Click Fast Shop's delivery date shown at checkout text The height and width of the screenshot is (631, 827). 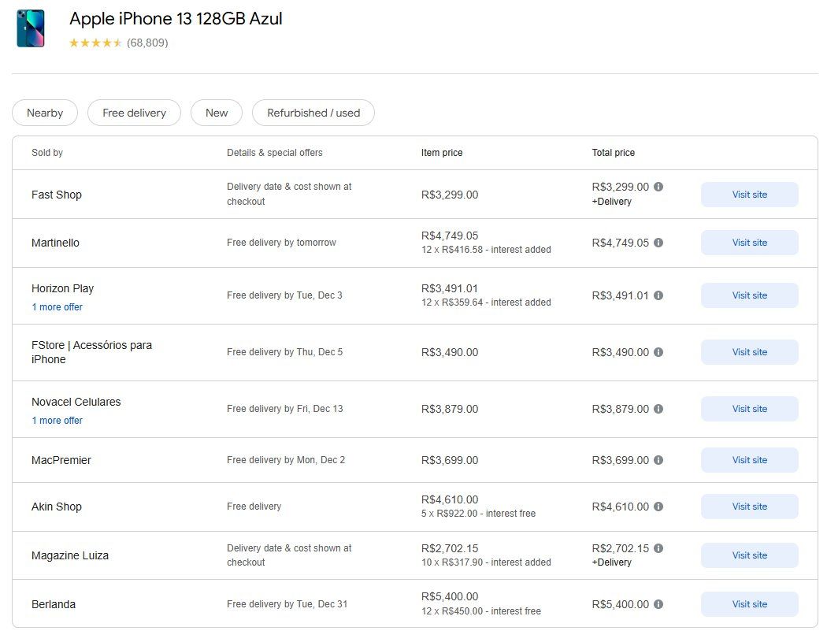coord(289,194)
